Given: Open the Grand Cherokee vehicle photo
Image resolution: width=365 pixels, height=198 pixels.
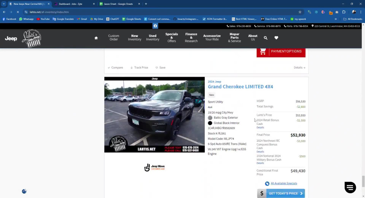Looking at the screenshot, I should (x=154, y=115).
